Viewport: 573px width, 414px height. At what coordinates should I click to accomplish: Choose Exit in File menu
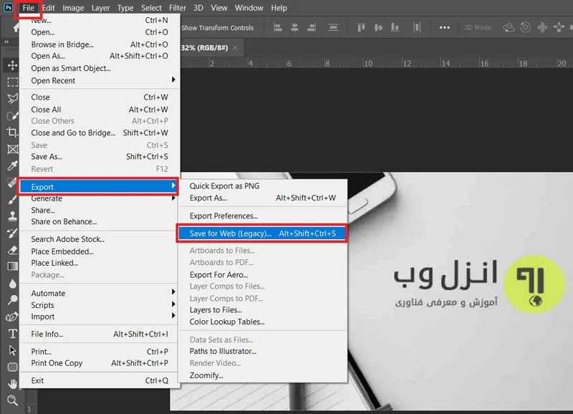tap(98, 380)
